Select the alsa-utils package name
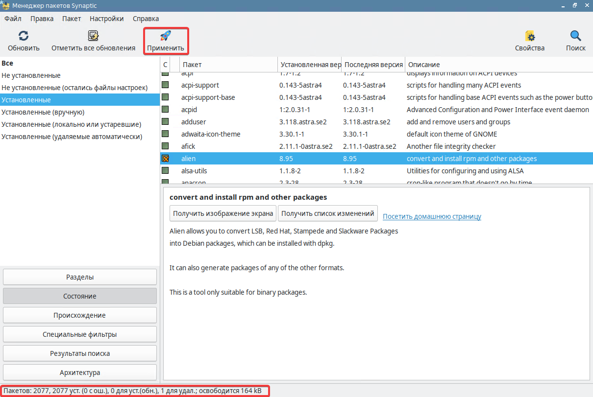Screen dimensions: 593x397 194,171
